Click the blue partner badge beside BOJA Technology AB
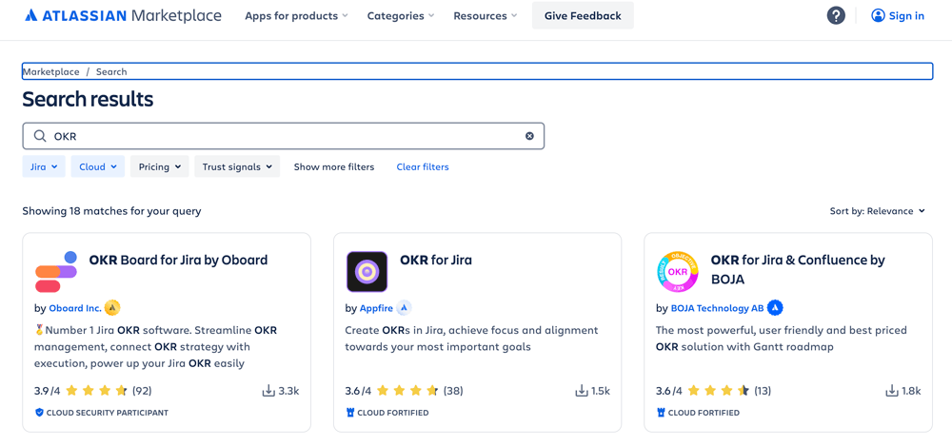The height and width of the screenshot is (446, 952). pyautogui.click(x=775, y=308)
